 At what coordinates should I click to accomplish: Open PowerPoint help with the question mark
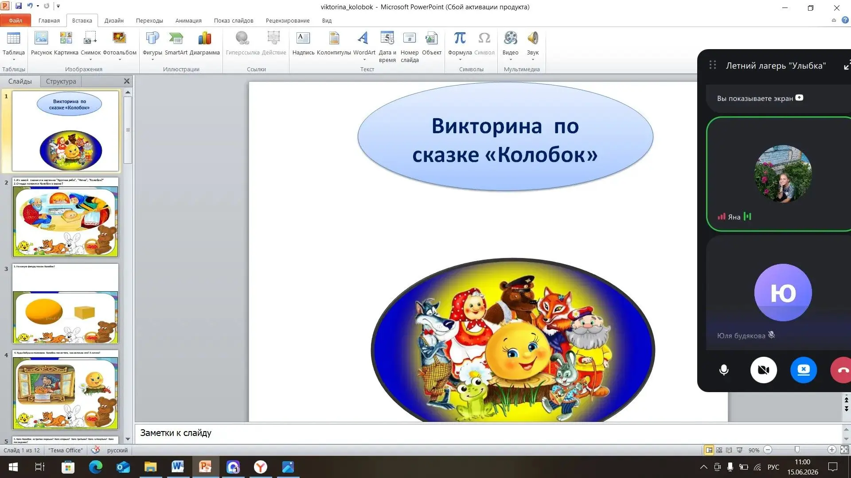845,20
